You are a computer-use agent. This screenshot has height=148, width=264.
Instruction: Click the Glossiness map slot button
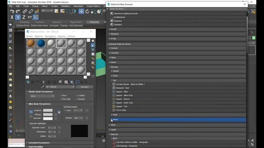point(59,132)
